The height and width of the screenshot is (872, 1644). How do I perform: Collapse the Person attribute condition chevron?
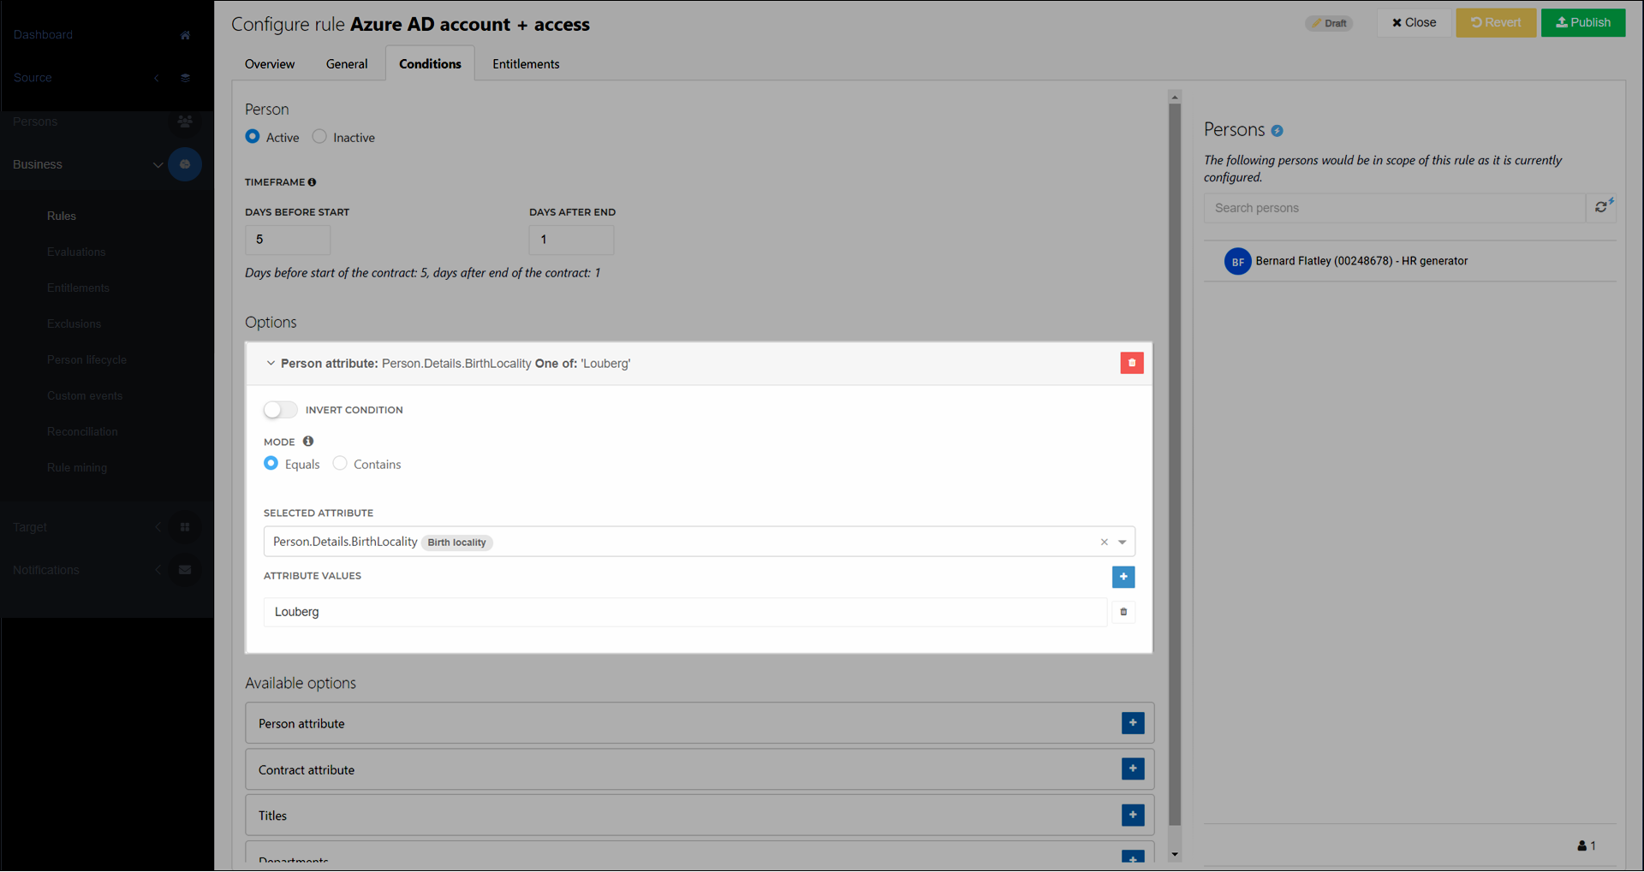coord(271,363)
